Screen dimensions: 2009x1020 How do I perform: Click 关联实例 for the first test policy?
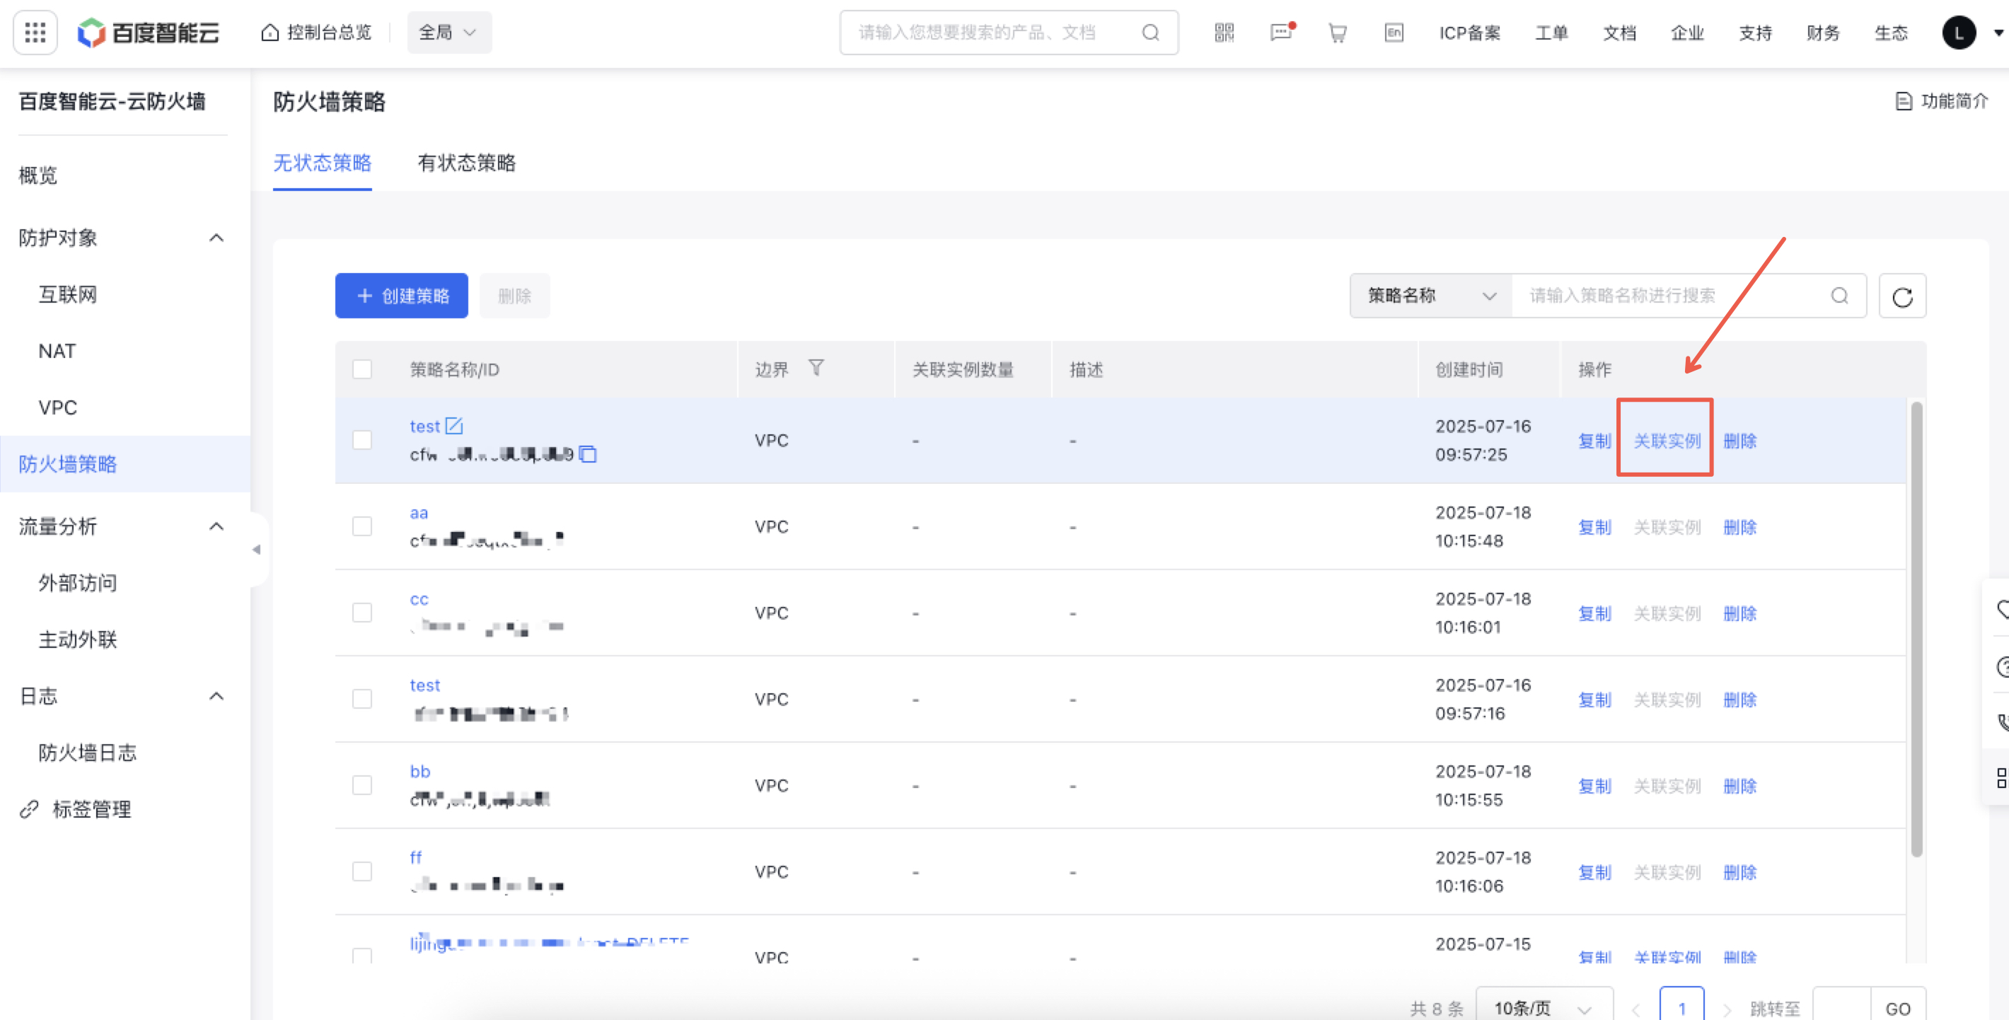tap(1667, 441)
